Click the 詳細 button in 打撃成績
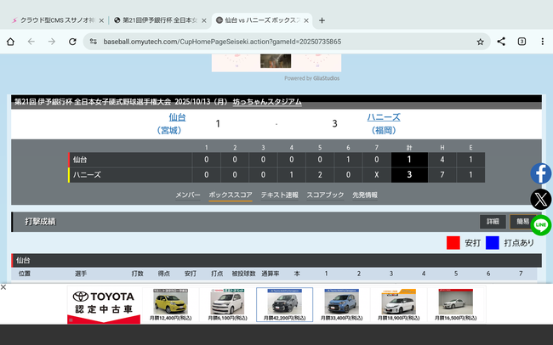The height and width of the screenshot is (345, 553). tap(493, 222)
